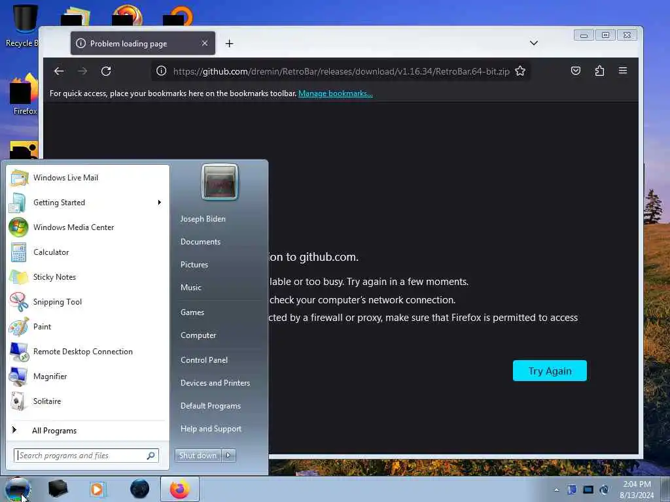Open the Save to Pocket icon
This screenshot has width=670, height=502.
576,71
